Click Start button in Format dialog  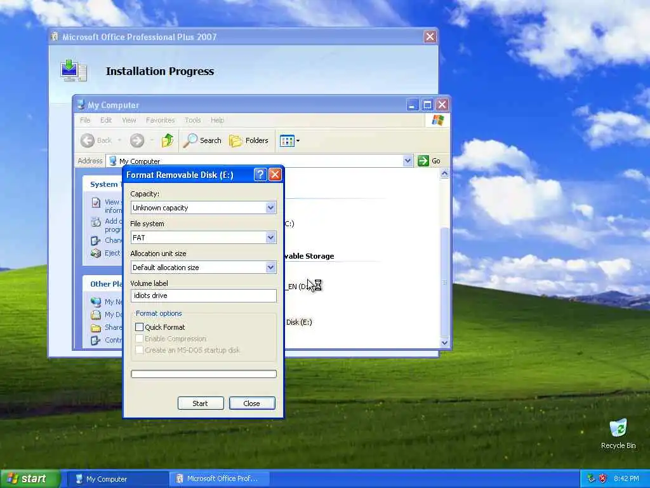pyautogui.click(x=201, y=403)
